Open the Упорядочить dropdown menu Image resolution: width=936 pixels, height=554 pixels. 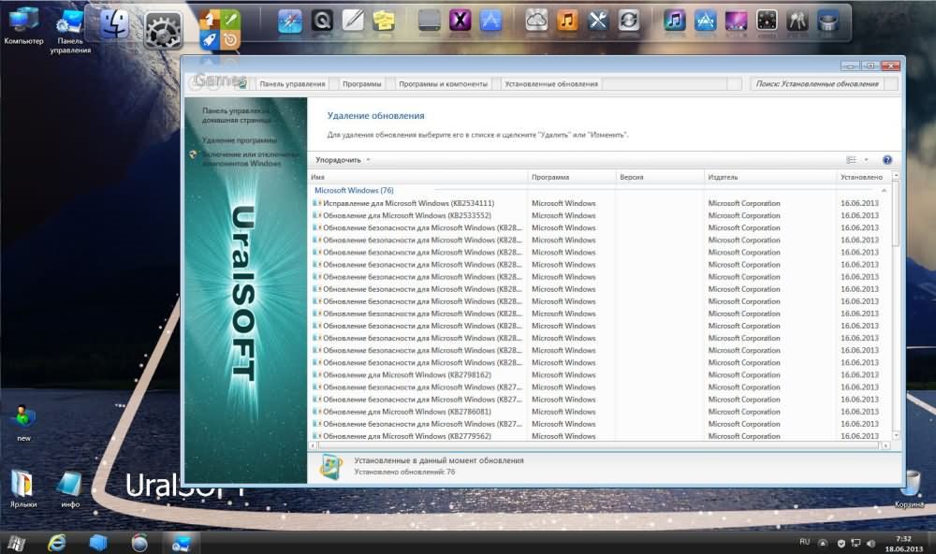coord(343,160)
